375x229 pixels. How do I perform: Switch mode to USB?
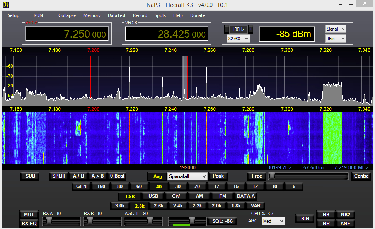pyautogui.click(x=153, y=196)
